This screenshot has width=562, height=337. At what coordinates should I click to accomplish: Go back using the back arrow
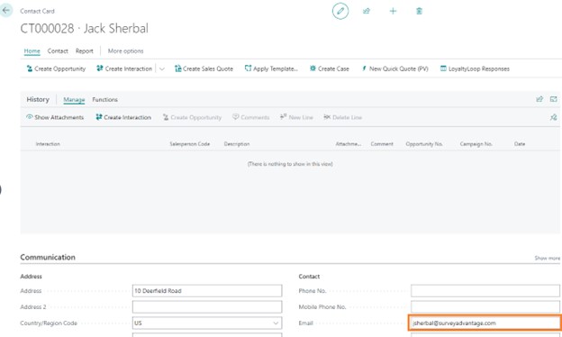tap(6, 11)
